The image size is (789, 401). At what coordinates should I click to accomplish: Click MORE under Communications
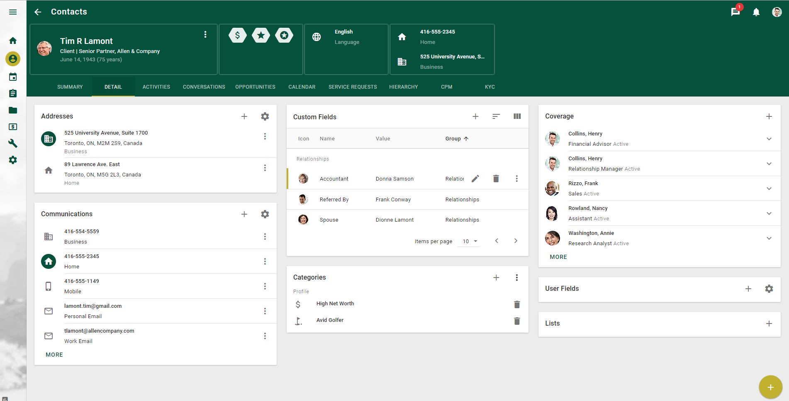[54, 355]
